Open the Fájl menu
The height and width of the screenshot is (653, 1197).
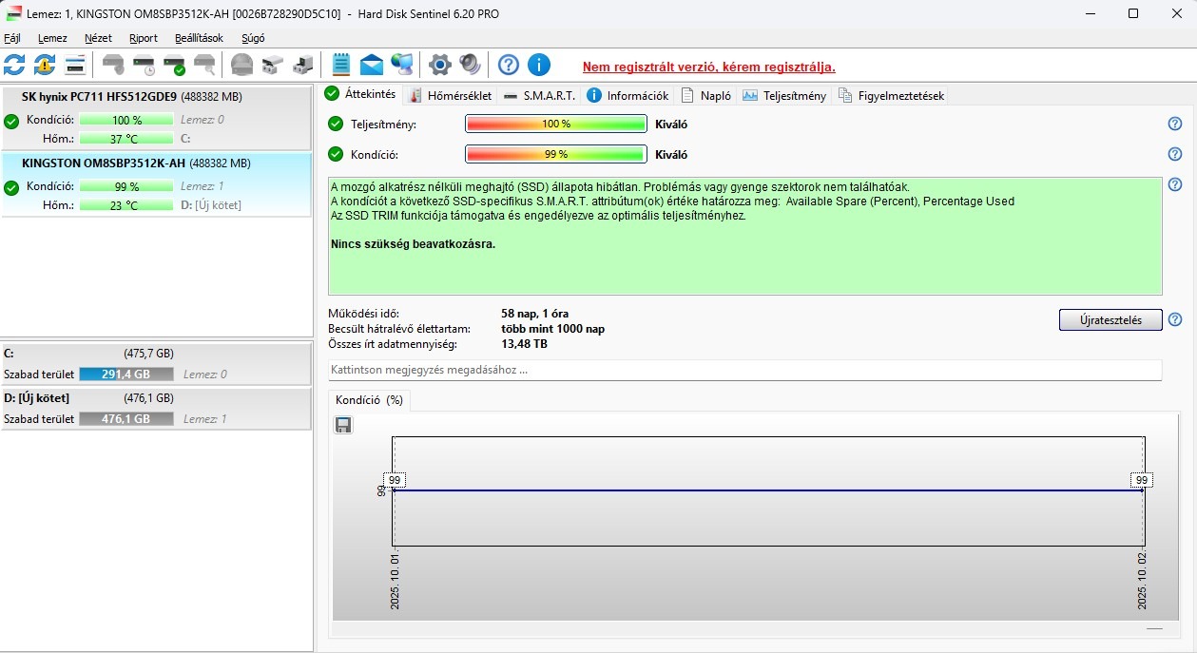click(12, 38)
